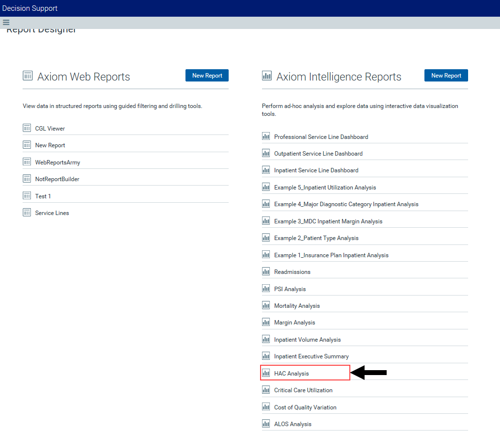Click the Mortality Analysis chart icon
Viewport: 500px width, 432px height.
(x=266, y=305)
